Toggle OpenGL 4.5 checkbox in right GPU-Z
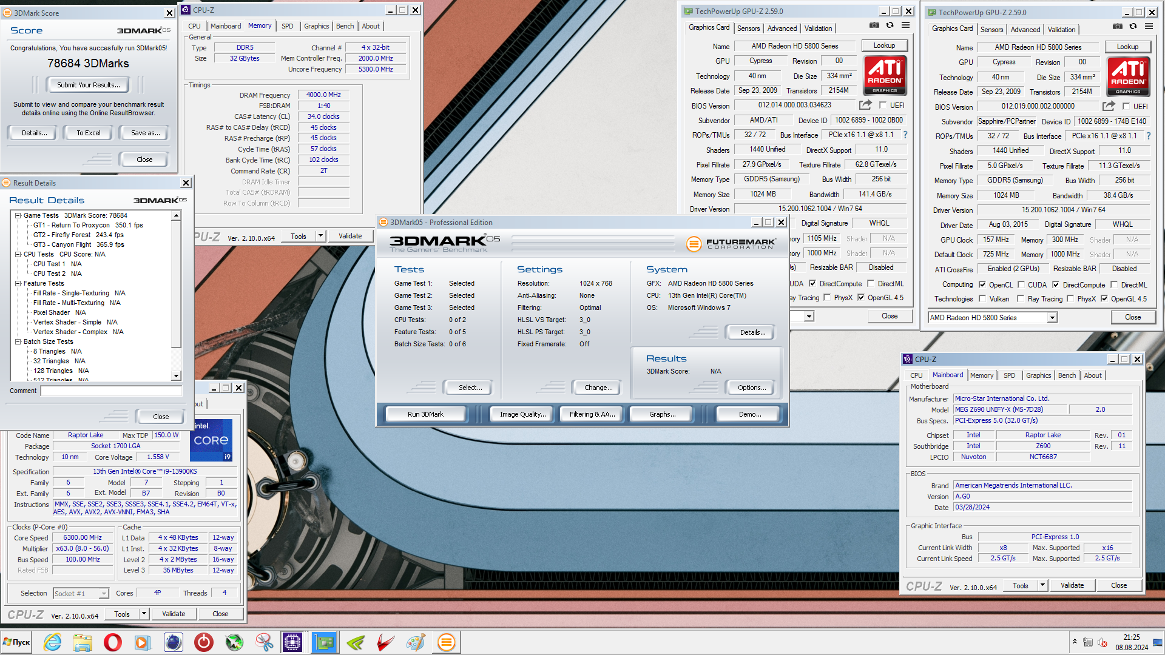Screen dimensions: 1165x655 (x=1104, y=299)
